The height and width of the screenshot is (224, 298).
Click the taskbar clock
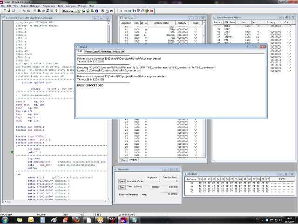(x=289, y=220)
